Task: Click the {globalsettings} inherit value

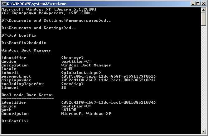Action: point(81,73)
